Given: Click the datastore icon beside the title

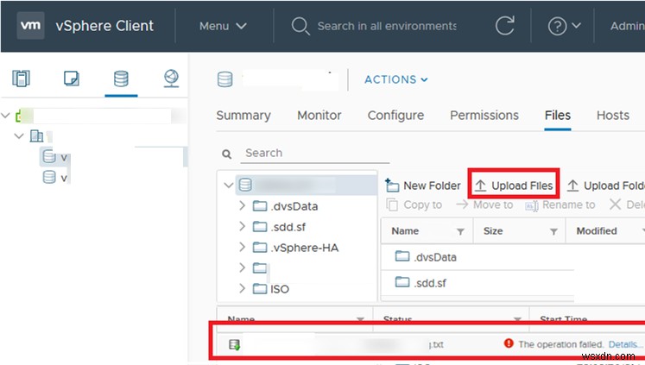Looking at the screenshot, I should coord(225,79).
